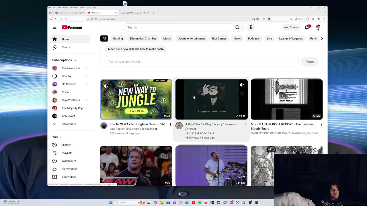Open Windows Start menu
The height and width of the screenshot is (206, 367).
(x=111, y=203)
